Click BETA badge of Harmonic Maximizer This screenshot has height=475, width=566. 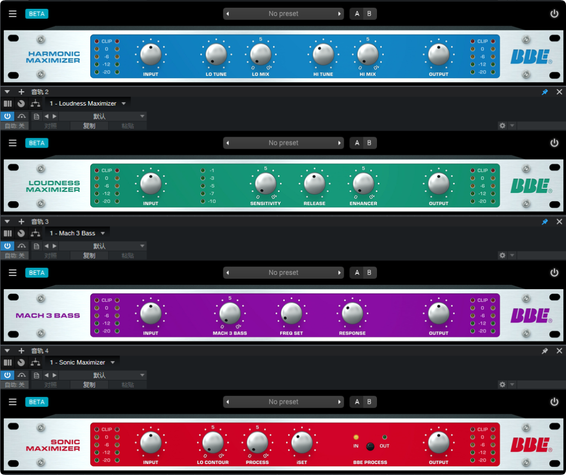[37, 14]
